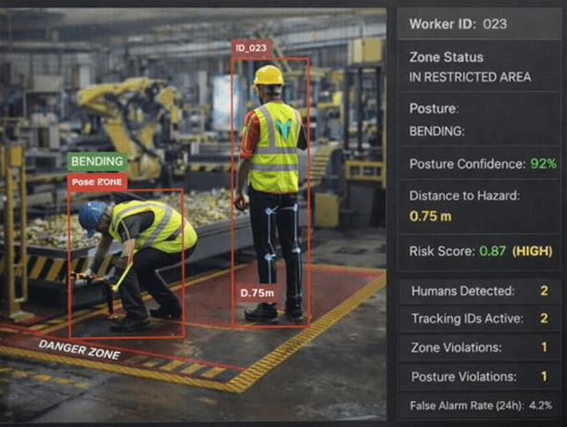The height and width of the screenshot is (427, 567).
Task: Click the standing worker's yellow hard hat
Action: (x=269, y=75)
